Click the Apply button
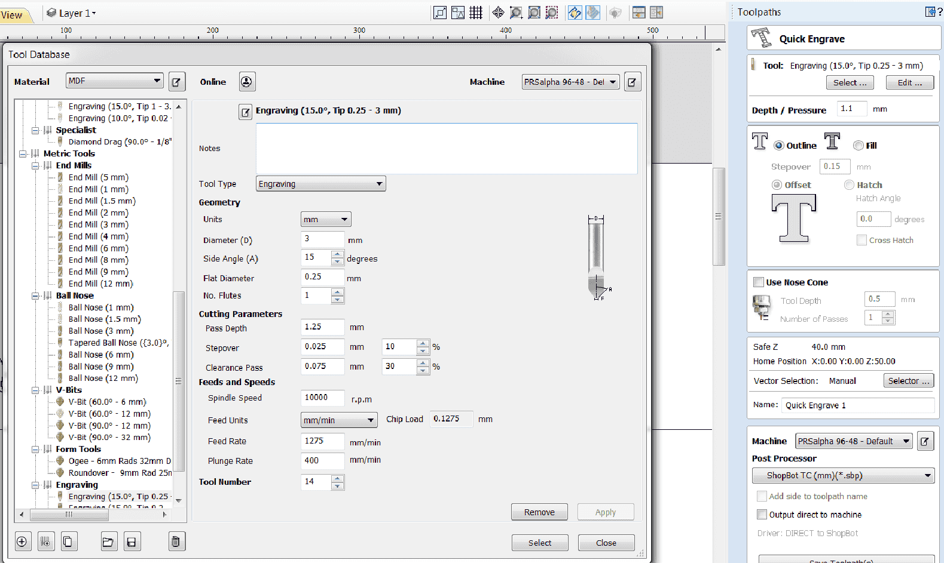This screenshot has width=944, height=563. [606, 512]
